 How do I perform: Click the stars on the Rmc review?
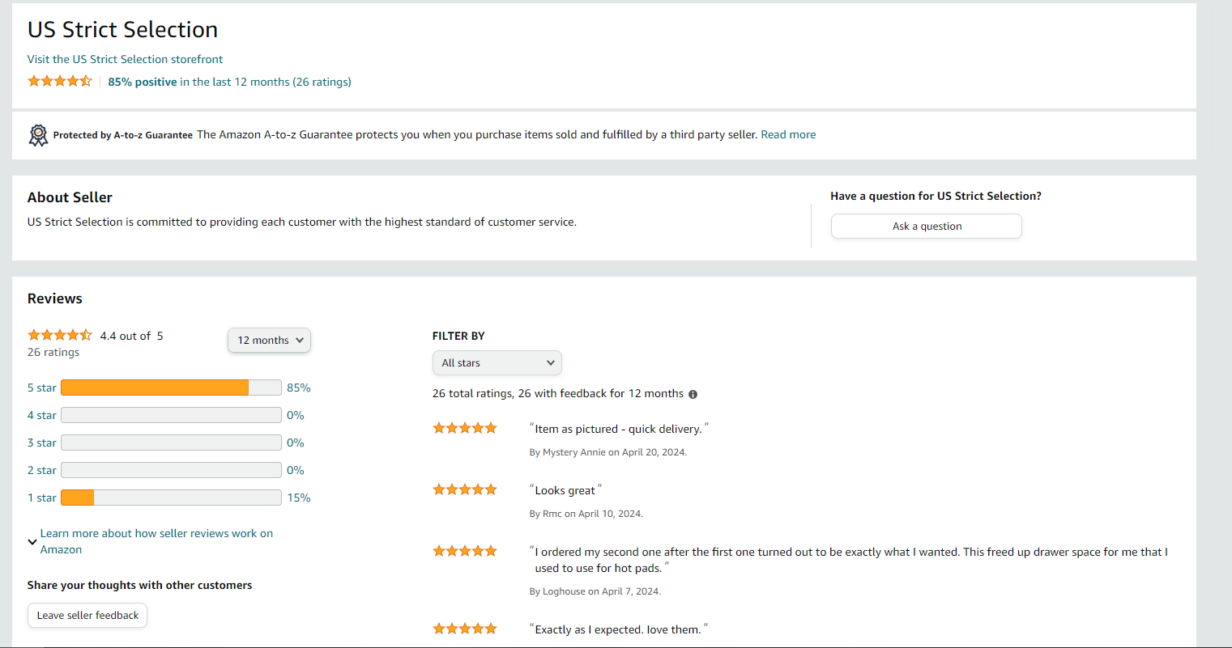[x=464, y=489]
